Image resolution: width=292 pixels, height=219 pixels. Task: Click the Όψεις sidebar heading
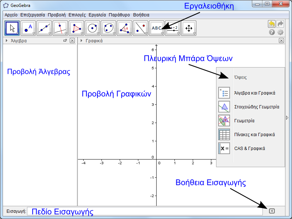[241, 77]
